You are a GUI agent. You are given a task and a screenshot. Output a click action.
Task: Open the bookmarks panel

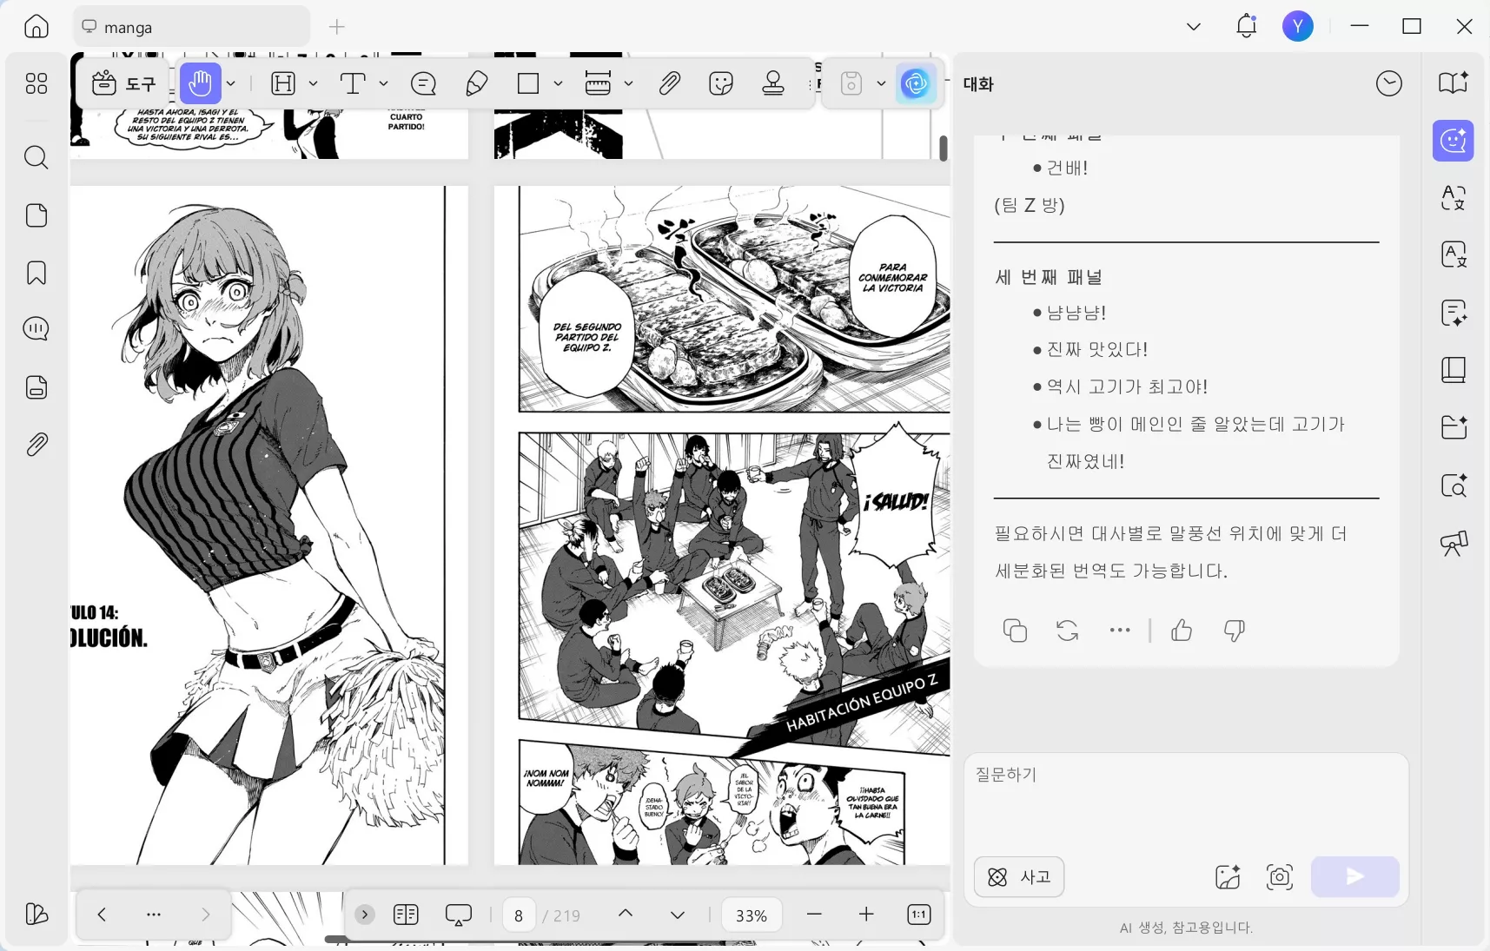[x=36, y=273]
